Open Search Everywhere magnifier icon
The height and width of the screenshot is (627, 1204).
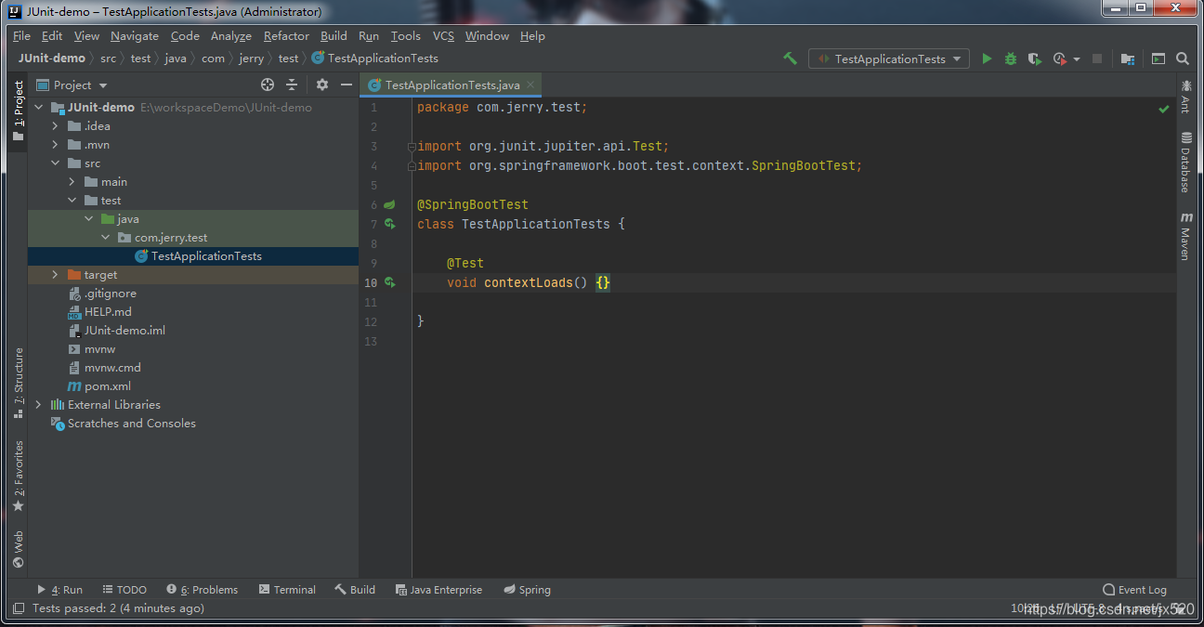pos(1183,59)
